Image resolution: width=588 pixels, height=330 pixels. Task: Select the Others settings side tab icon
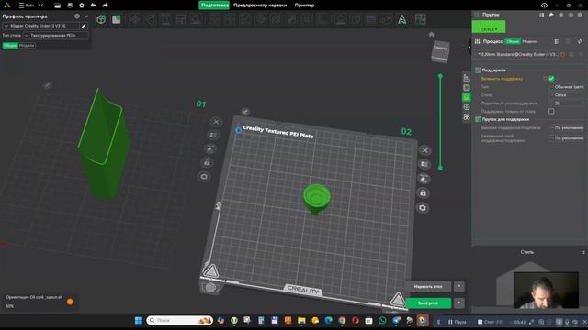click(467, 116)
